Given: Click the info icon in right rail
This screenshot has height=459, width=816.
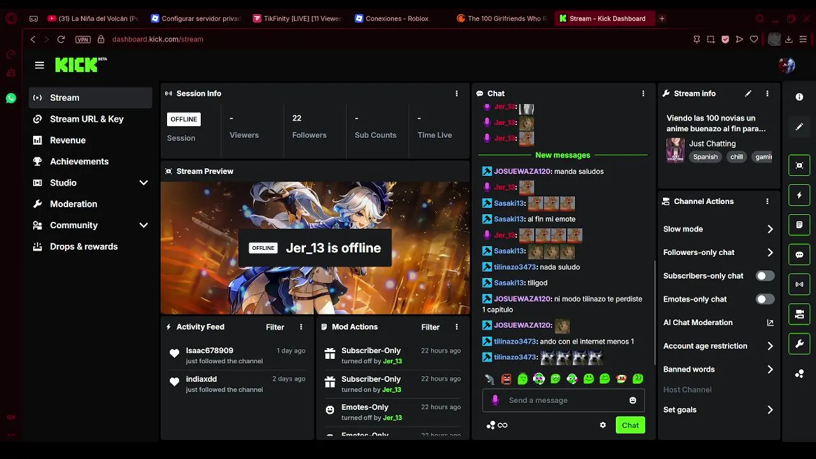Looking at the screenshot, I should [x=799, y=97].
